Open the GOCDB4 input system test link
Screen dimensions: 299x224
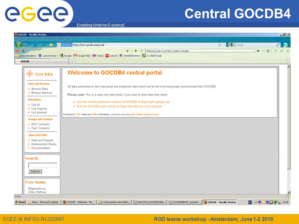(x=119, y=106)
